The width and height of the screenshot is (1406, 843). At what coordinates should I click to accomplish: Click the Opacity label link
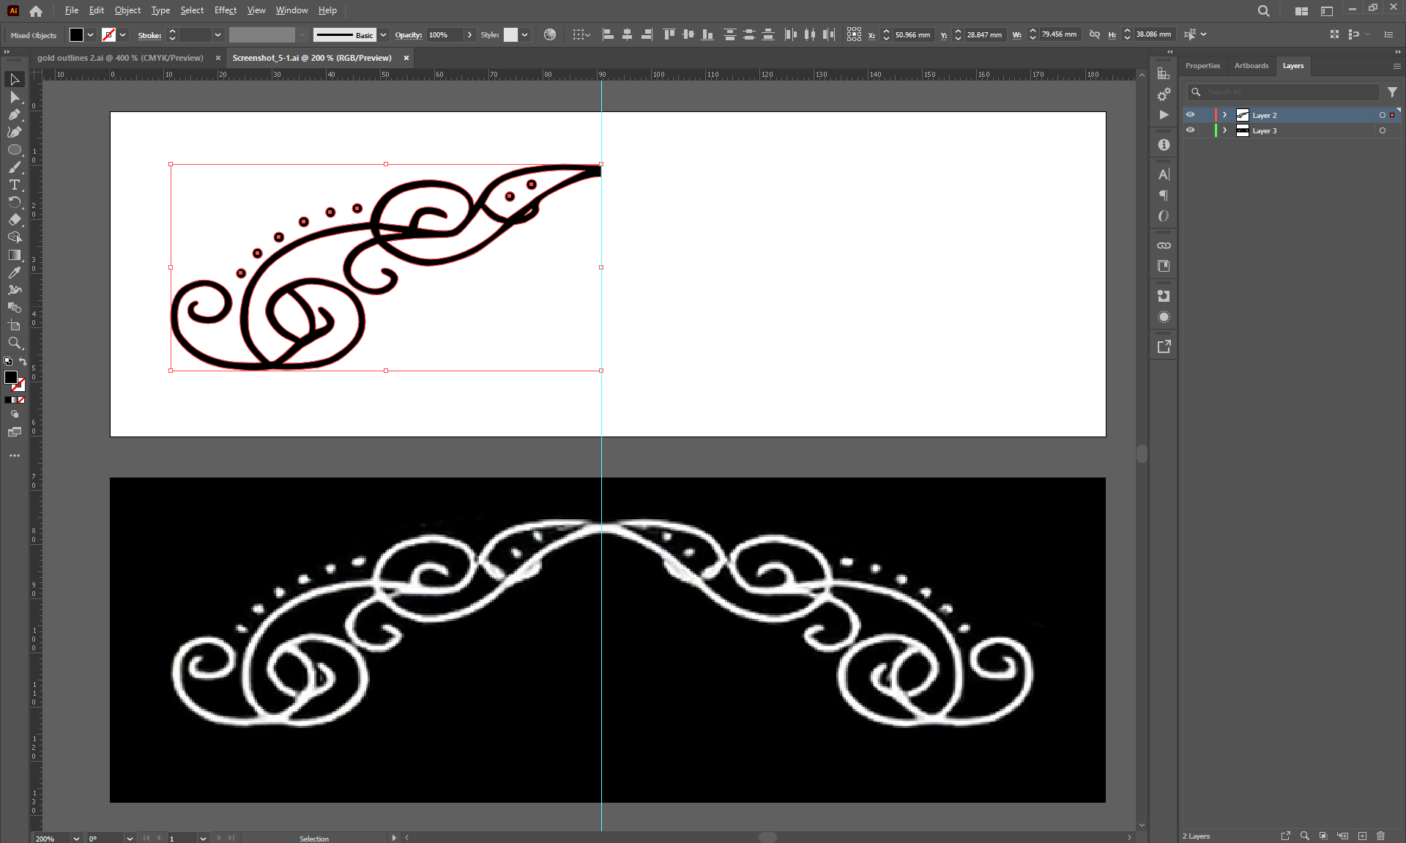tap(408, 35)
